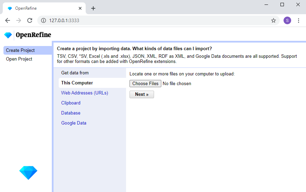Click the browser forward arrow

tap(19, 20)
